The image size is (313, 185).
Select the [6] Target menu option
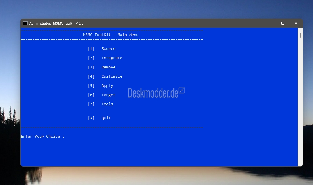[102, 95]
